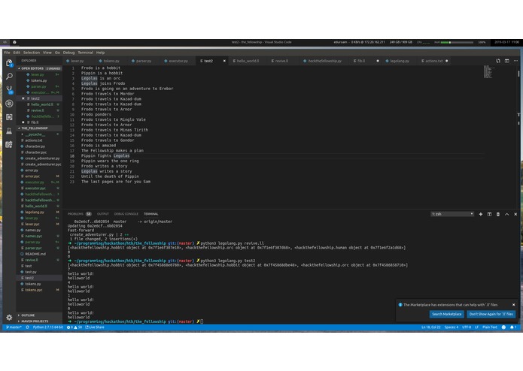
Task: Start Live Share from status bar
Action: point(95,327)
